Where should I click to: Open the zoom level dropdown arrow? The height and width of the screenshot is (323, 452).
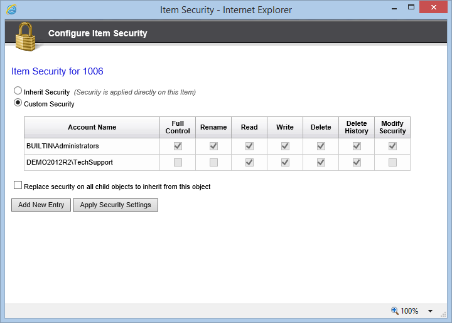[x=431, y=311]
